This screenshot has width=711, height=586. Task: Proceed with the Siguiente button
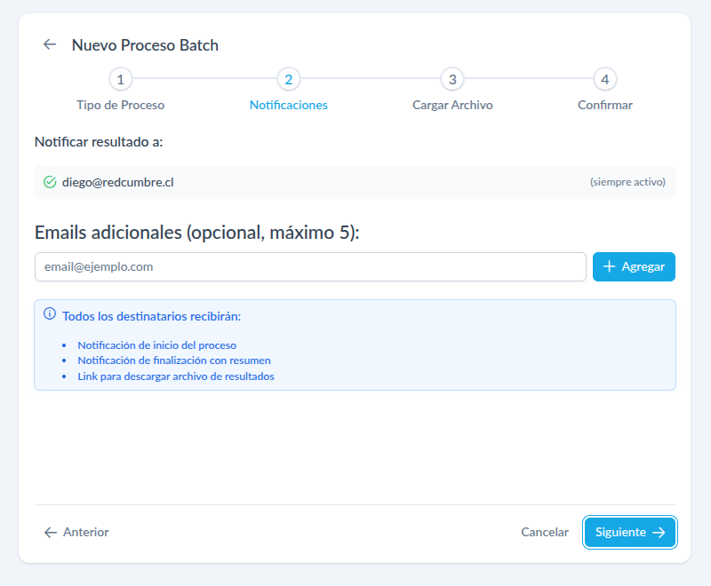click(x=630, y=532)
